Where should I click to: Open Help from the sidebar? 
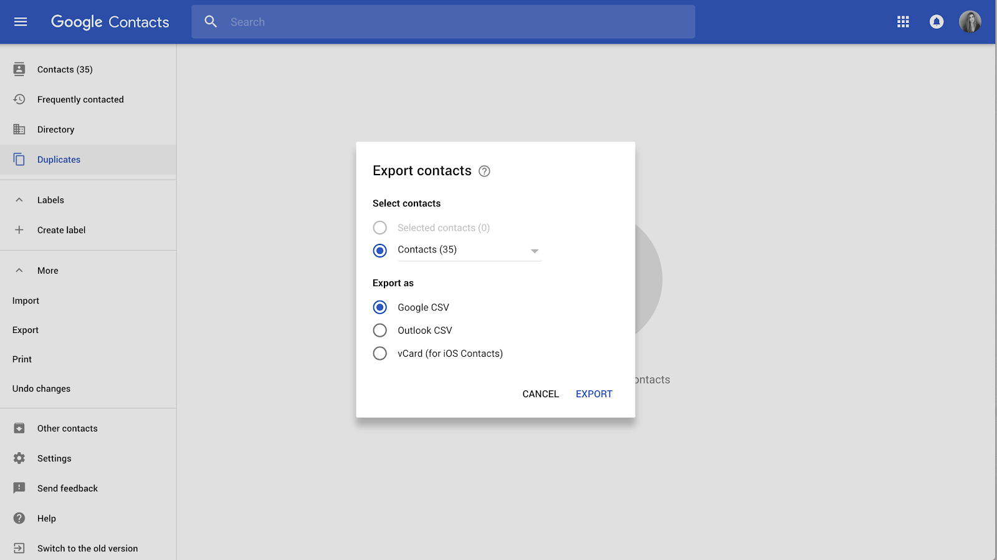pyautogui.click(x=88, y=518)
